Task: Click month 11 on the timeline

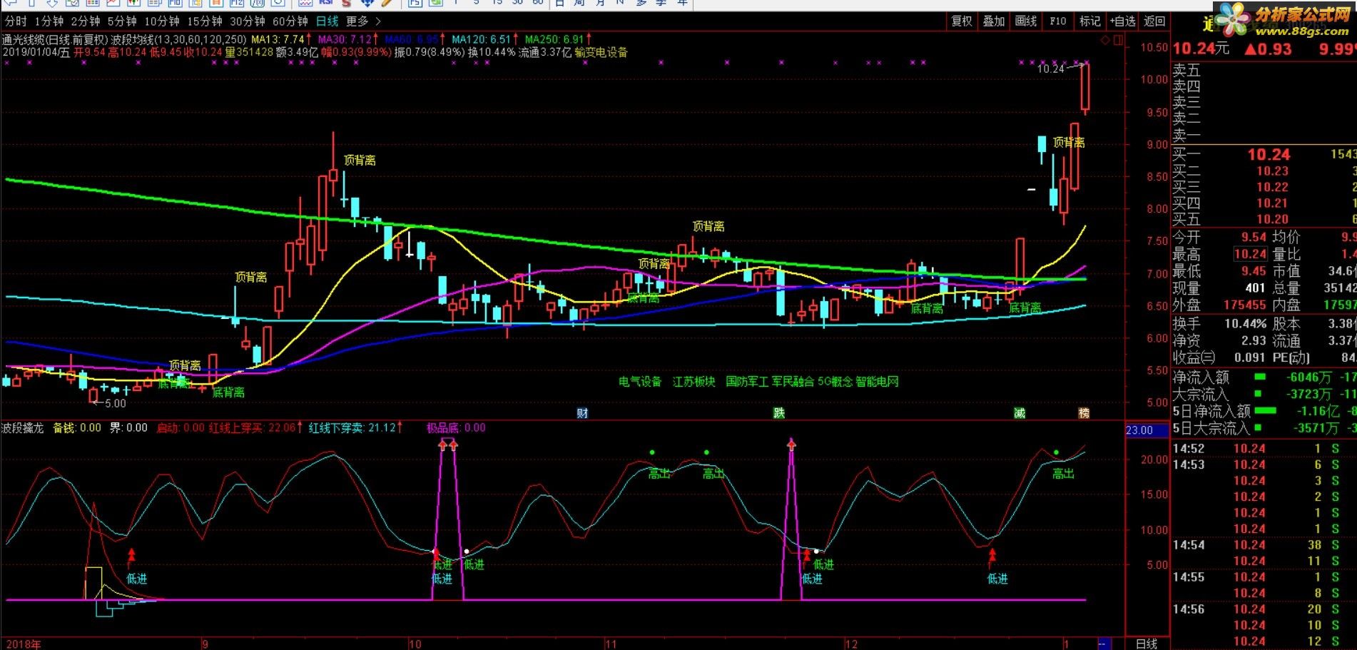Action: pos(611,644)
